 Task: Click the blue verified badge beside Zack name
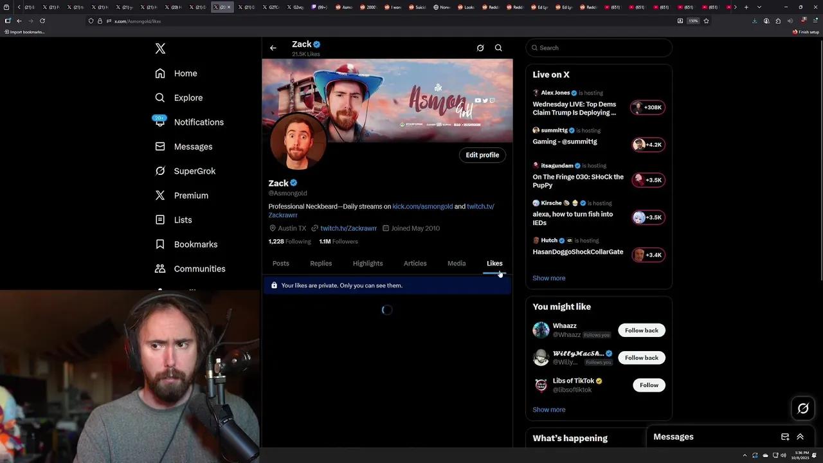(293, 183)
